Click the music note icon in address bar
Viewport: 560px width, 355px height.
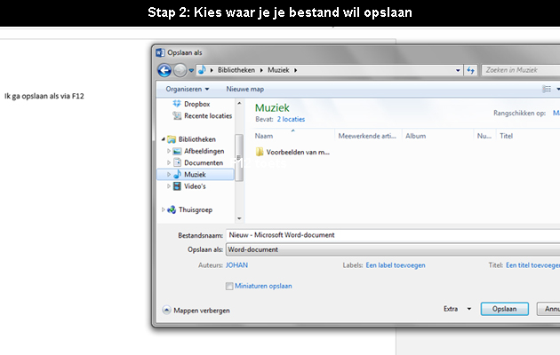click(x=202, y=70)
